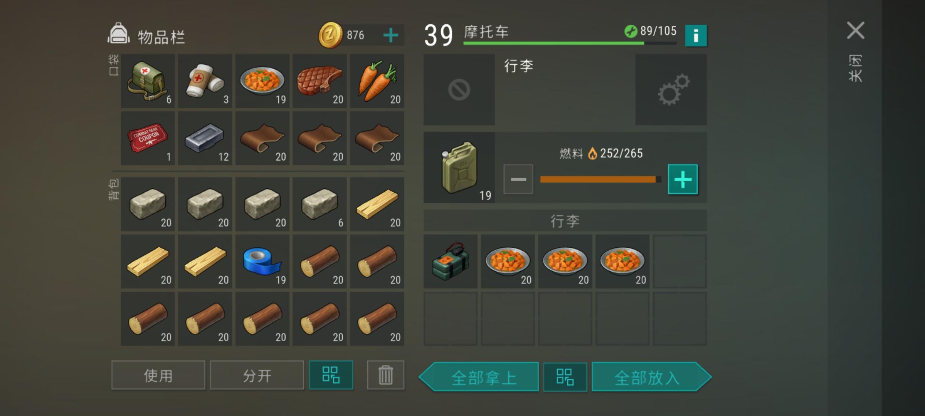
Task: Sort inventory with grid button
Action: tap(331, 375)
